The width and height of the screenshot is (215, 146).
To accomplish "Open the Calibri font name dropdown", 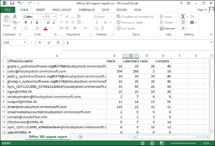I will coord(44,17).
